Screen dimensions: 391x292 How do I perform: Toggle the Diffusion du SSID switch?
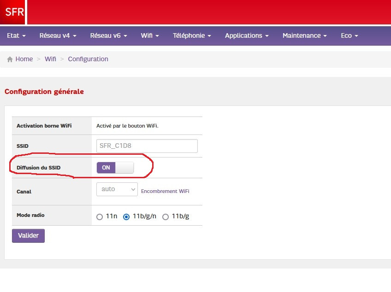tap(115, 168)
